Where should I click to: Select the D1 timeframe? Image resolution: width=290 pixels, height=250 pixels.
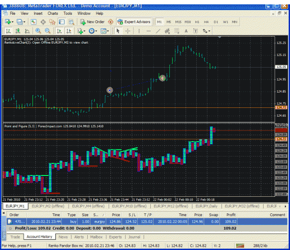coord(216,22)
